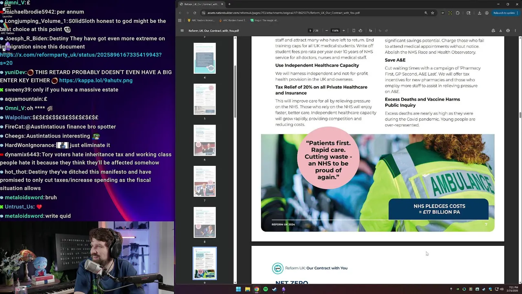Screen dimensions: 522x294
Task: Toggle the PDF sidebar menu icon
Action: click(182, 31)
